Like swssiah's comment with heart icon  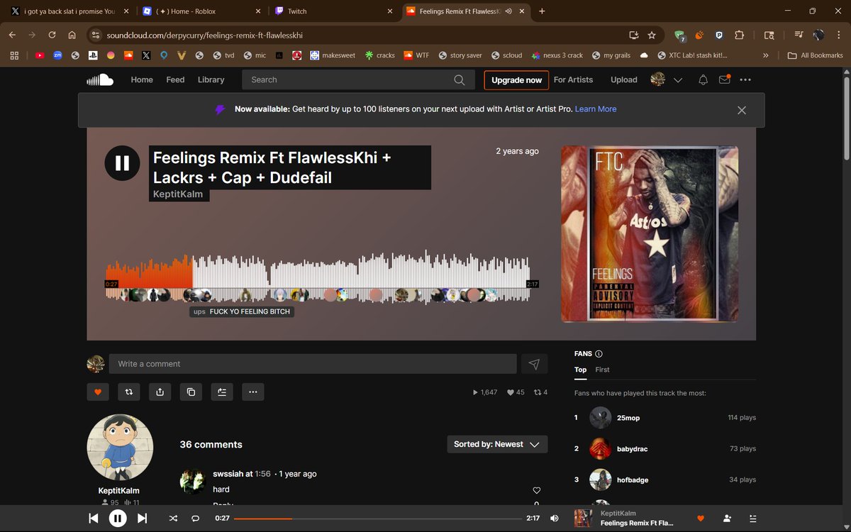[x=537, y=490]
